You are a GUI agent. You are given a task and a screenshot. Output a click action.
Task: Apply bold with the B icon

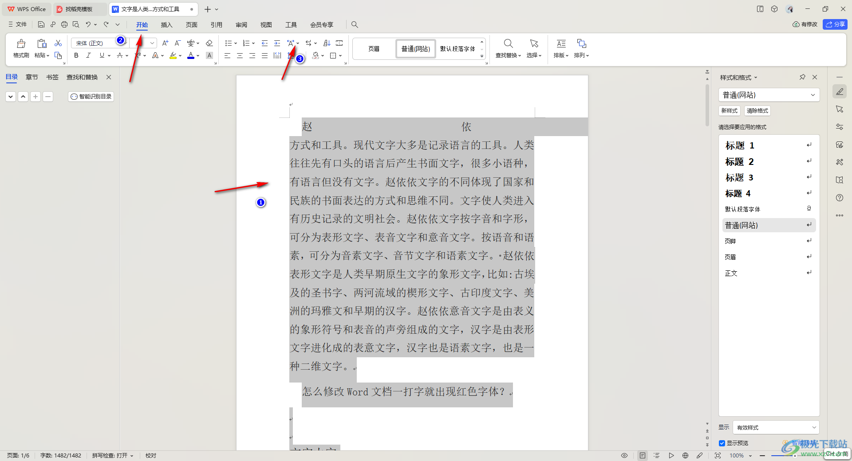pyautogui.click(x=76, y=55)
